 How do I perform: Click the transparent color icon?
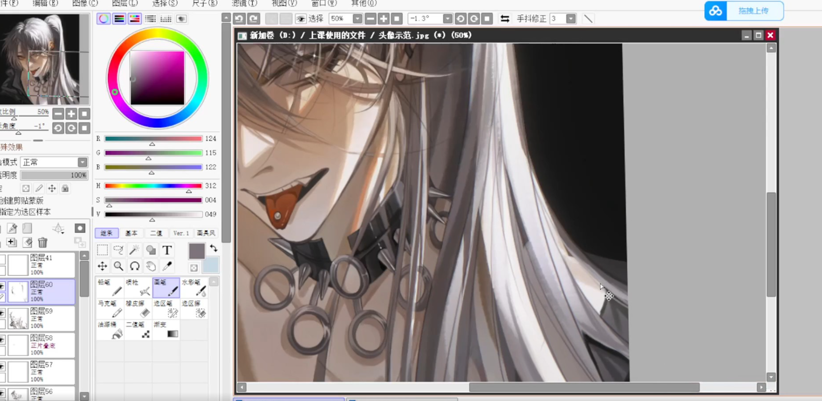194,268
